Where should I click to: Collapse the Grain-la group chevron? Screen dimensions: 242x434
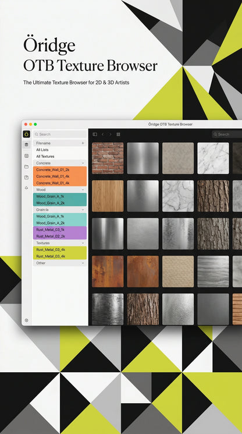pyautogui.click(x=83, y=210)
